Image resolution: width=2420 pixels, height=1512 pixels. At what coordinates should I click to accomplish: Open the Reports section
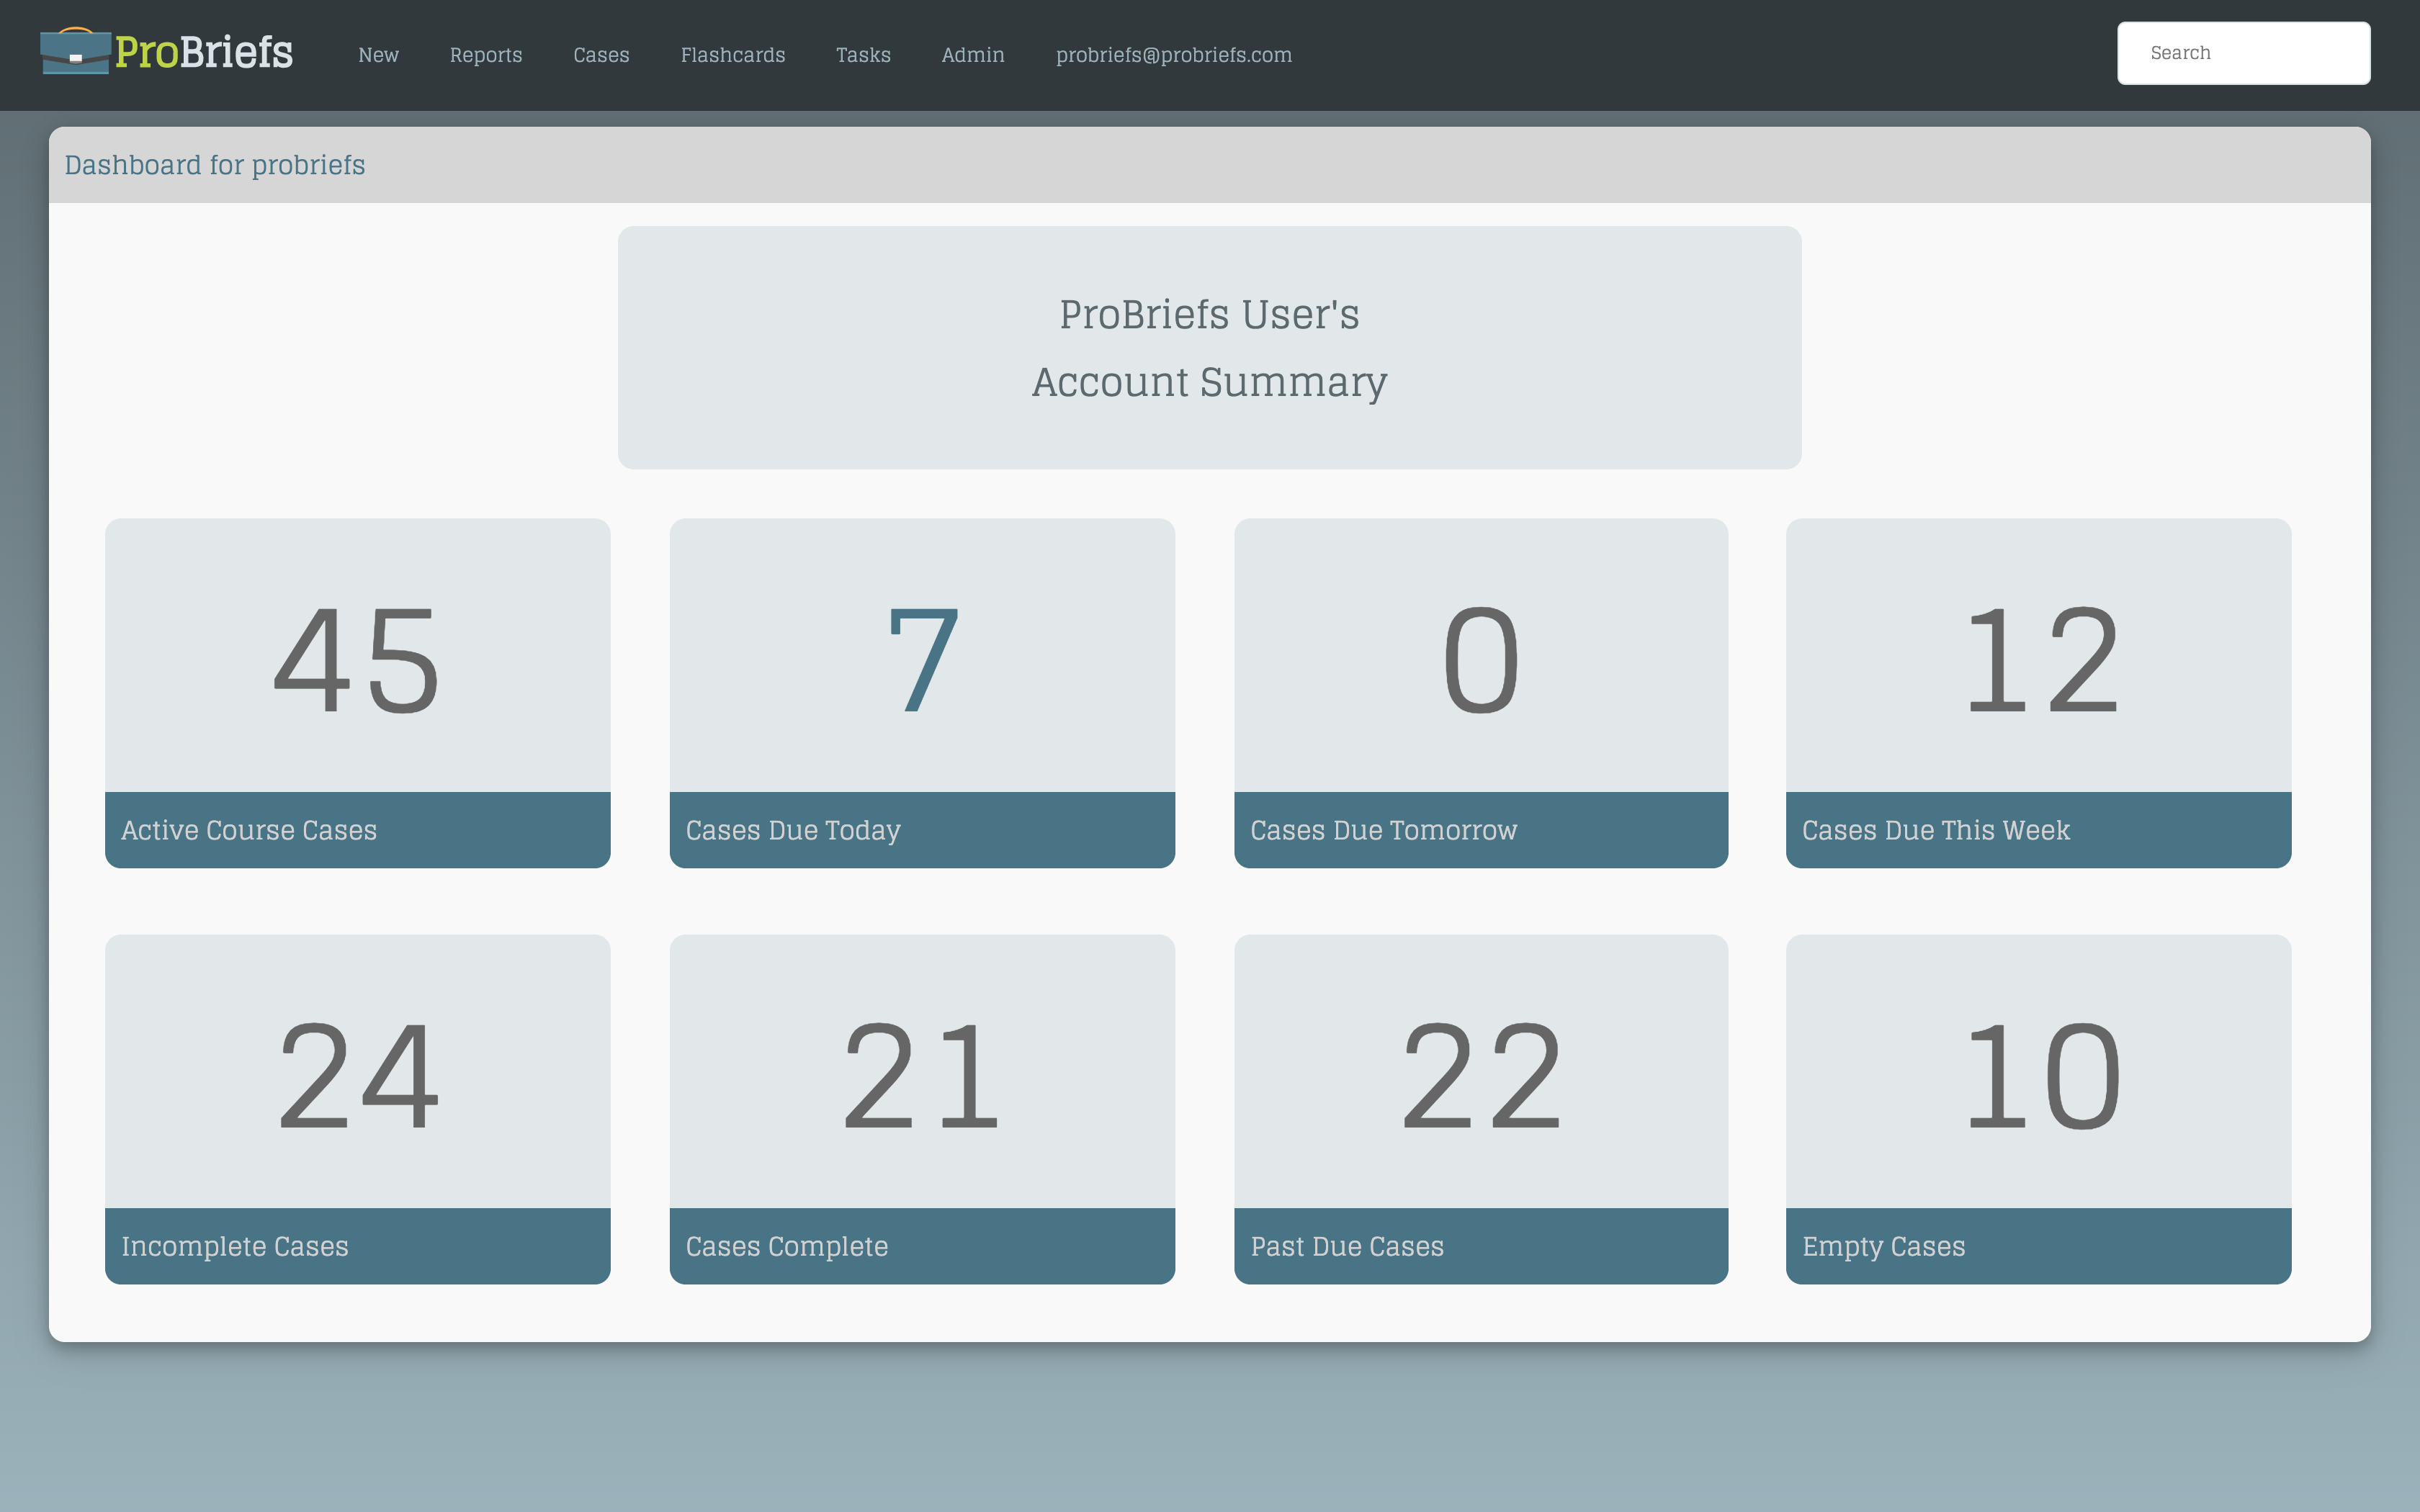coord(486,55)
